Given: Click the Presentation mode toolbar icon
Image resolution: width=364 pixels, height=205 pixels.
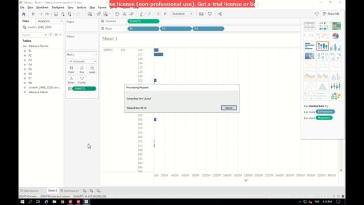Looking at the screenshot, I should [210, 14].
